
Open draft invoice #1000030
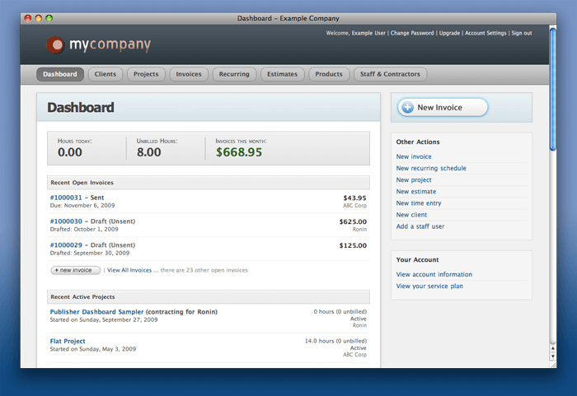[x=66, y=221]
